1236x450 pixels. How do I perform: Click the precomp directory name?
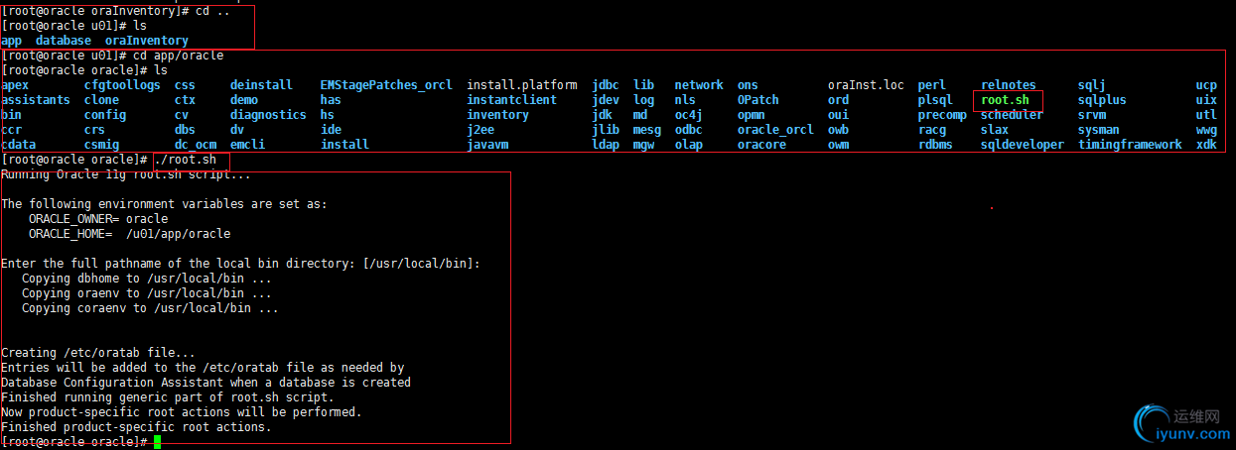coord(942,115)
